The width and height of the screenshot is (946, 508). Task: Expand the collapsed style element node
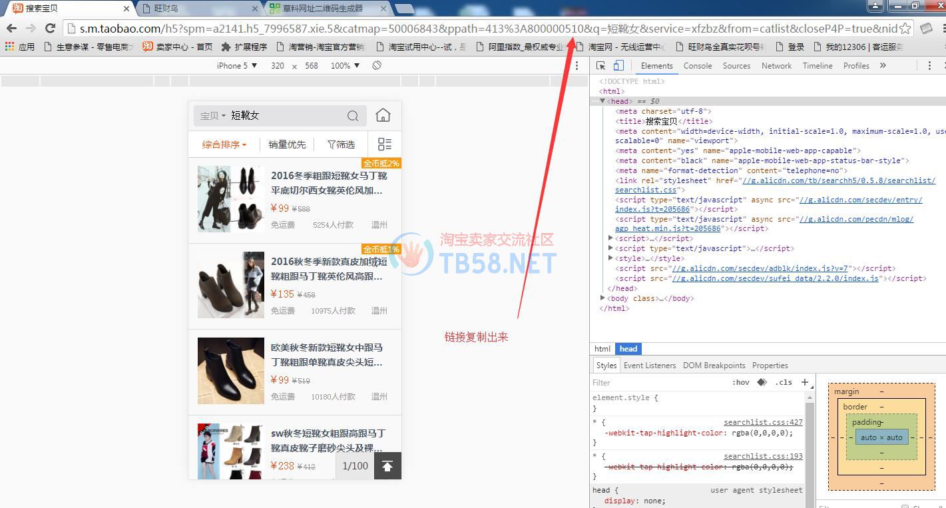pos(611,258)
